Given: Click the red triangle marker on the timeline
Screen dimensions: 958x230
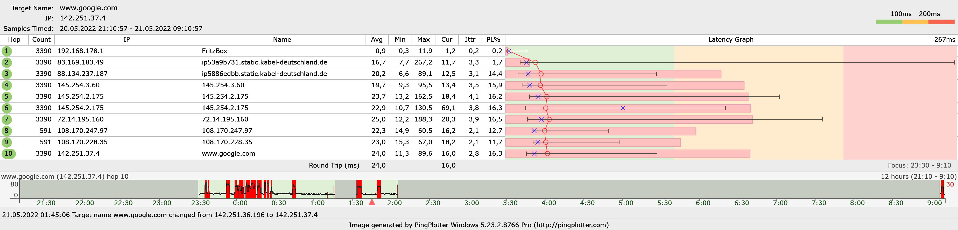Looking at the screenshot, I should pyautogui.click(x=371, y=202).
